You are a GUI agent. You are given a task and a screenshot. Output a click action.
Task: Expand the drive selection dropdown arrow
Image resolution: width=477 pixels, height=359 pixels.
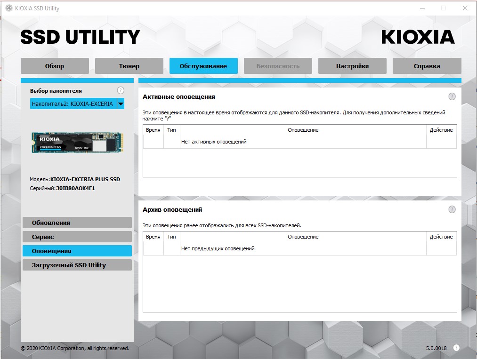point(121,104)
